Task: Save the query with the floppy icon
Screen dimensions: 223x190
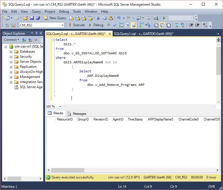Action: (x=32, y=18)
